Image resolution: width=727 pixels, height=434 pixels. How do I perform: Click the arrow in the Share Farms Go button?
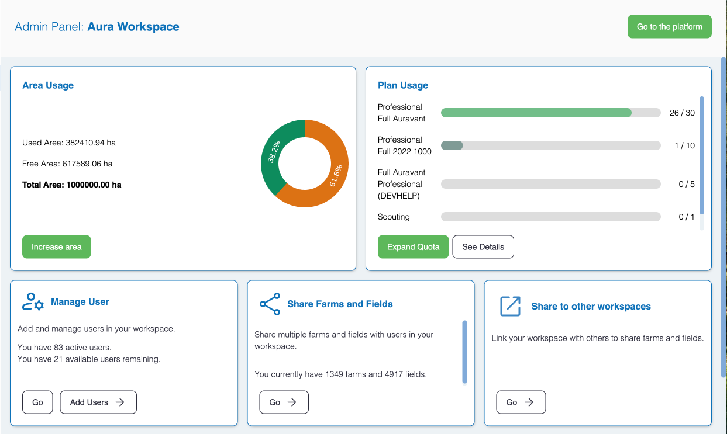[292, 402]
